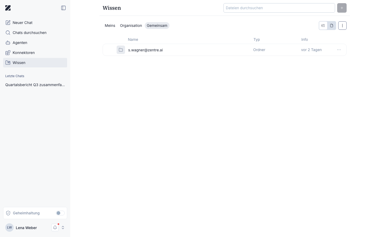Click the Zentre logo icon
The height and width of the screenshot is (237, 379).
tap(8, 8)
